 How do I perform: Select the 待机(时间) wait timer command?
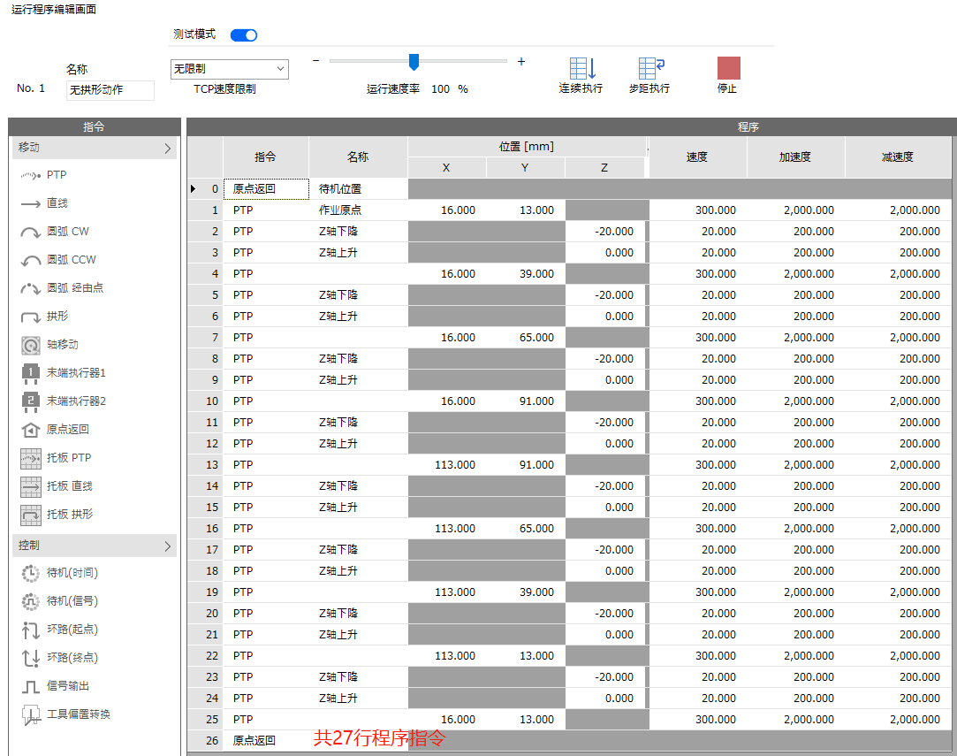(x=32, y=573)
